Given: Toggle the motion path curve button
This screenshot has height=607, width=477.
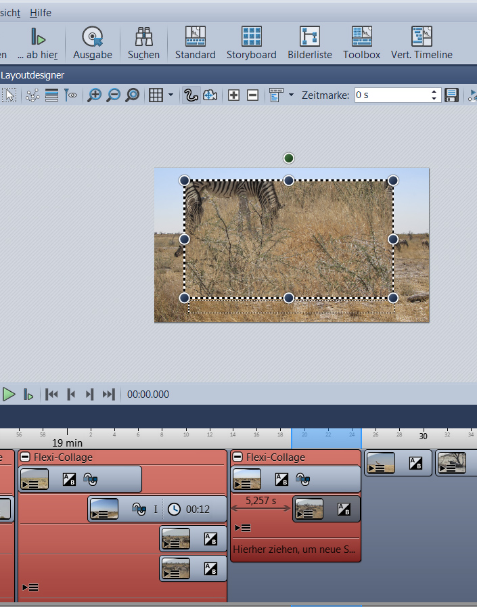Looking at the screenshot, I should (x=191, y=95).
